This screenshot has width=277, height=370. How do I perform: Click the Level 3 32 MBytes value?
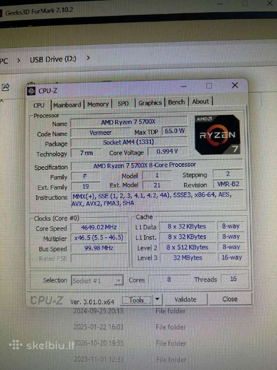(188, 258)
